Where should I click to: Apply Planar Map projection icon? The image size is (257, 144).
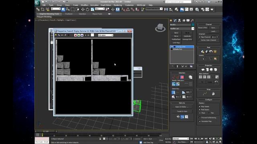203,70
